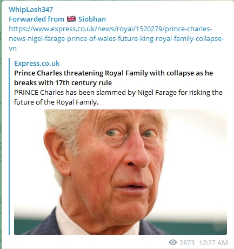Open the Express.co.uk site name in preview
This screenshot has height=249, width=234.
[x=37, y=63]
